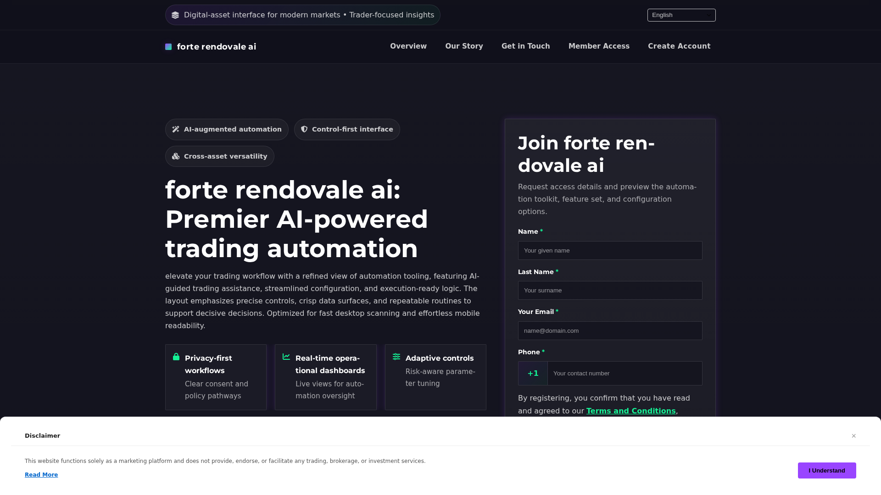The width and height of the screenshot is (881, 495).
Task: Click the Real-time operational dashboards card title
Action: pos(330,364)
